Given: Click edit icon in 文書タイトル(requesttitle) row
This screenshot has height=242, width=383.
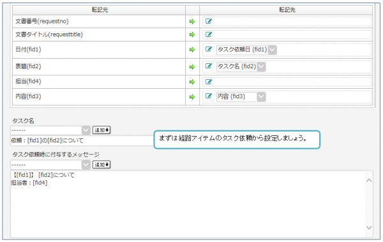Looking at the screenshot, I should [208, 34].
